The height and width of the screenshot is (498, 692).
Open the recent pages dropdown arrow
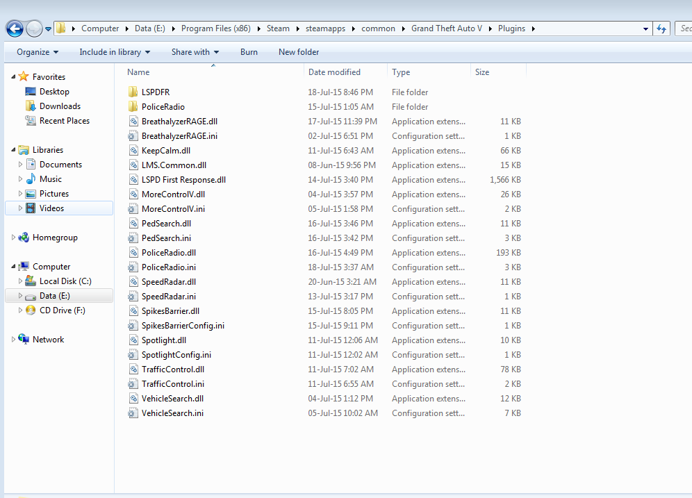[x=48, y=29]
